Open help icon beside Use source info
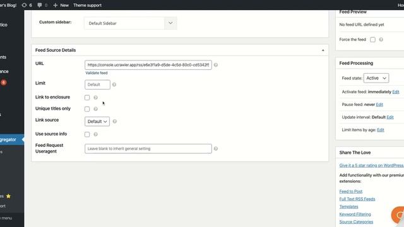 95,134
